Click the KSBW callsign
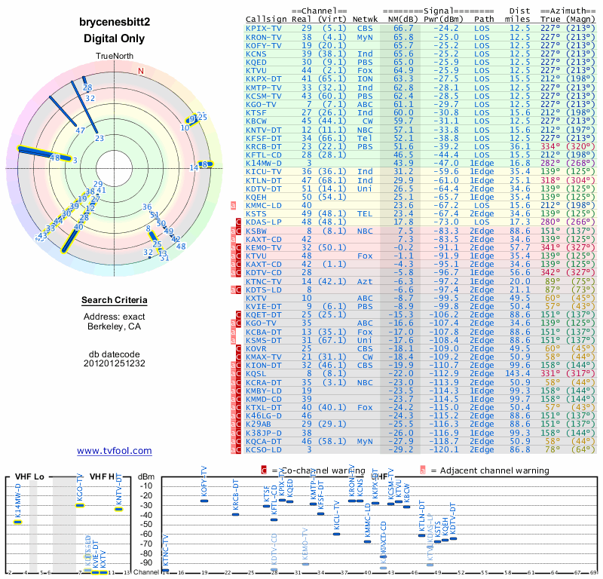 pyautogui.click(x=256, y=231)
